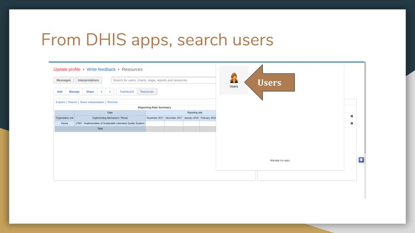Click the vertical scrollbar on the right
Screen dimensions: 415x233
coord(365,107)
